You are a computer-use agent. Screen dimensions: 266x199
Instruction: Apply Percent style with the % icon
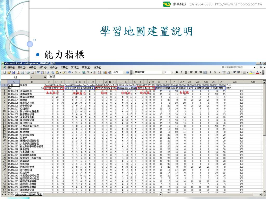pyautogui.click(x=215, y=72)
